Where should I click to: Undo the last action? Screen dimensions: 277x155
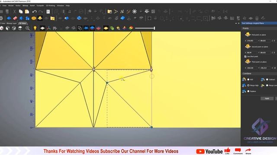coord(35,12)
